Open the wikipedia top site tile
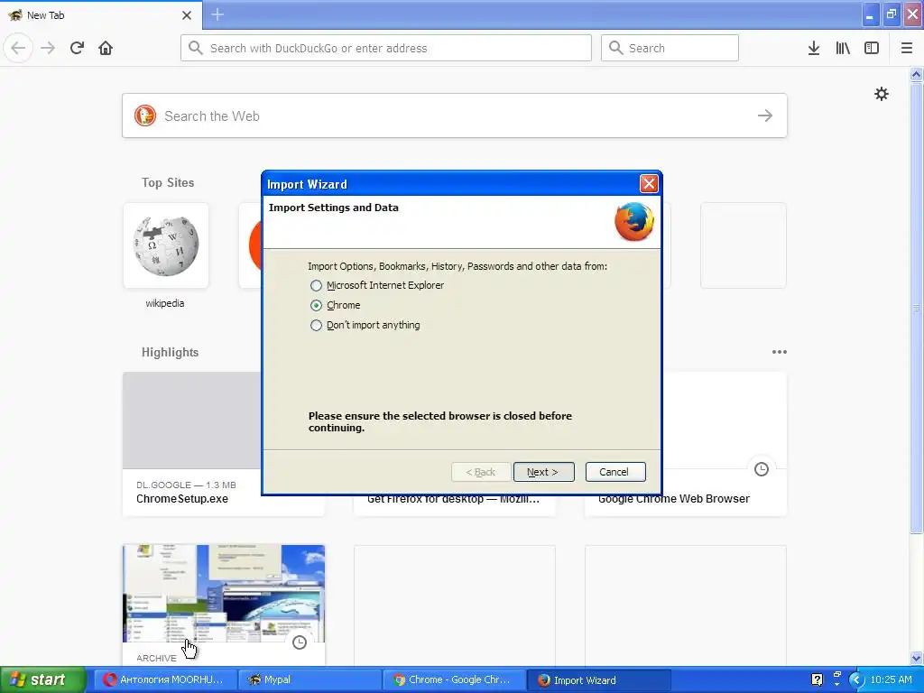Viewport: 924px width, 693px height. pos(166,245)
